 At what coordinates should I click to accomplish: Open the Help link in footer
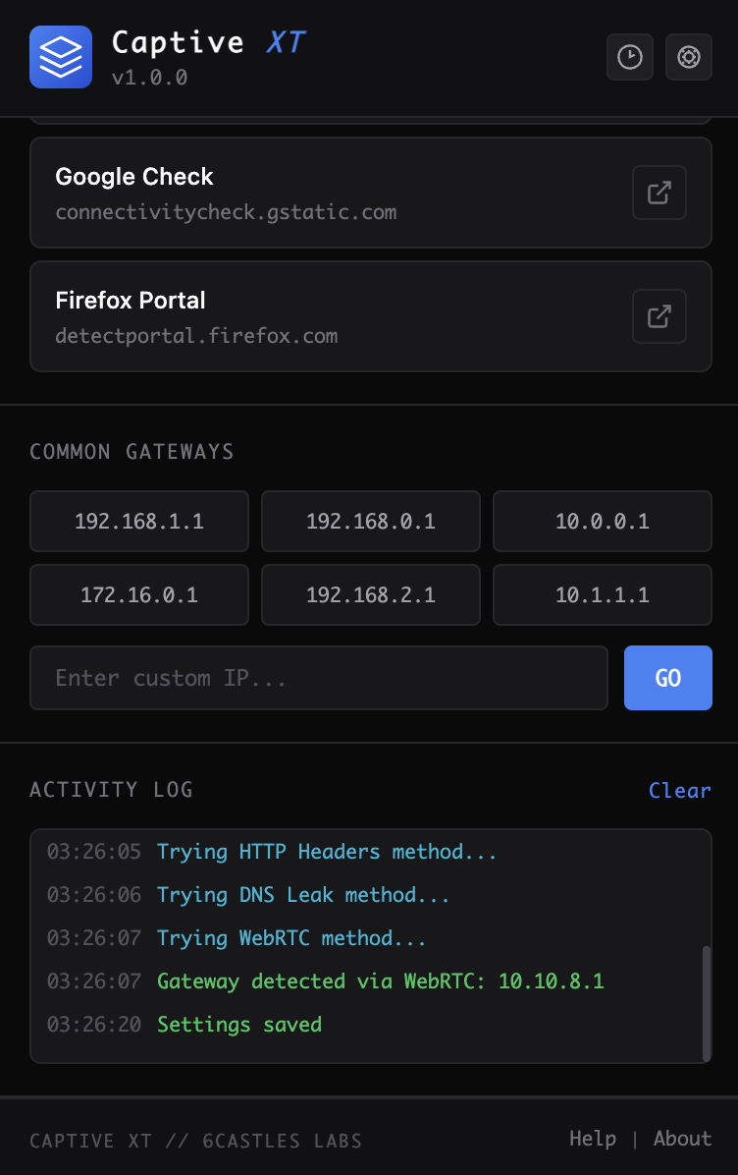tap(593, 1139)
